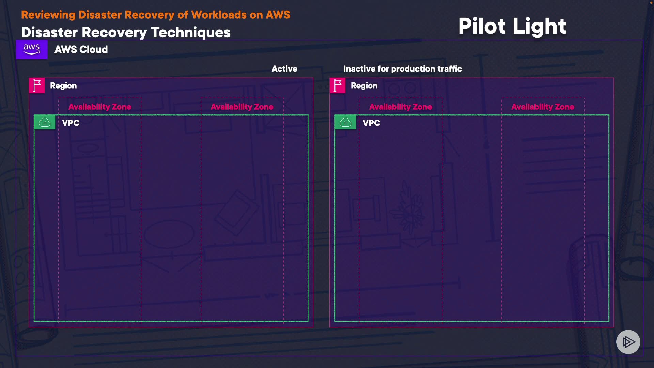654x368 pixels.
Task: Click the VPC label in the active region
Action: [x=71, y=123]
